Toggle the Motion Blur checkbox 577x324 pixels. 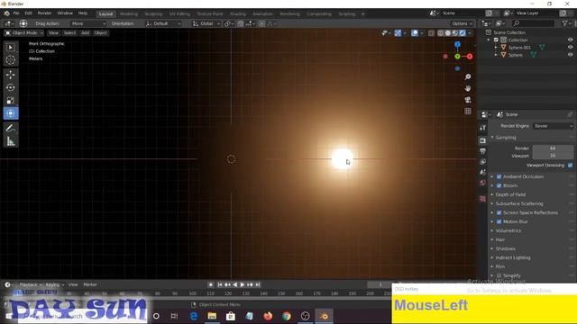point(499,221)
